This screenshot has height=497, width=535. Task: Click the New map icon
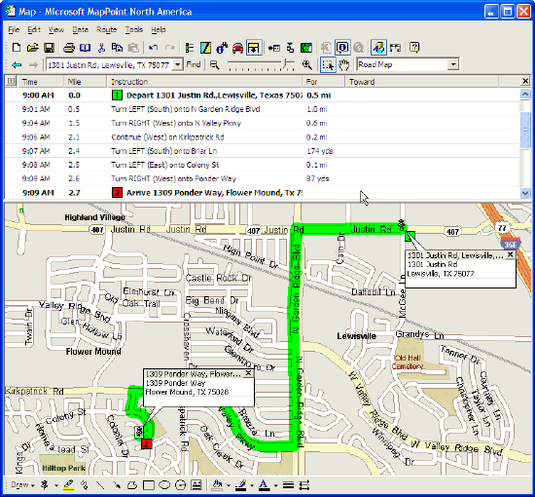pos(16,48)
